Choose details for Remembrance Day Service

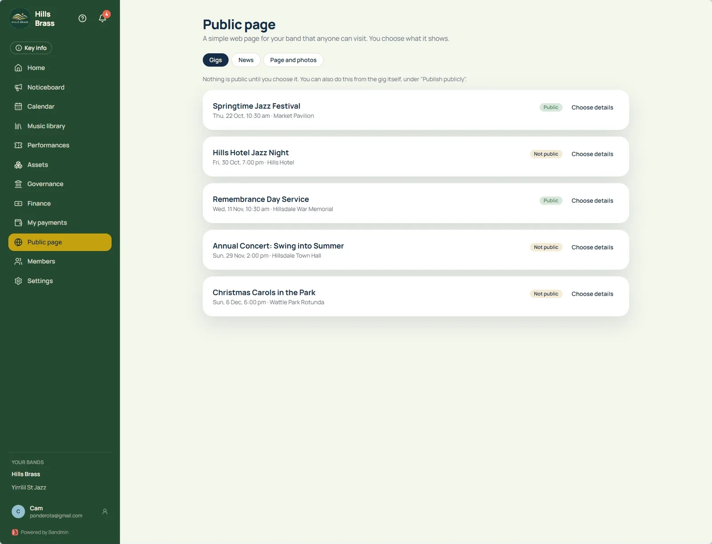point(592,201)
